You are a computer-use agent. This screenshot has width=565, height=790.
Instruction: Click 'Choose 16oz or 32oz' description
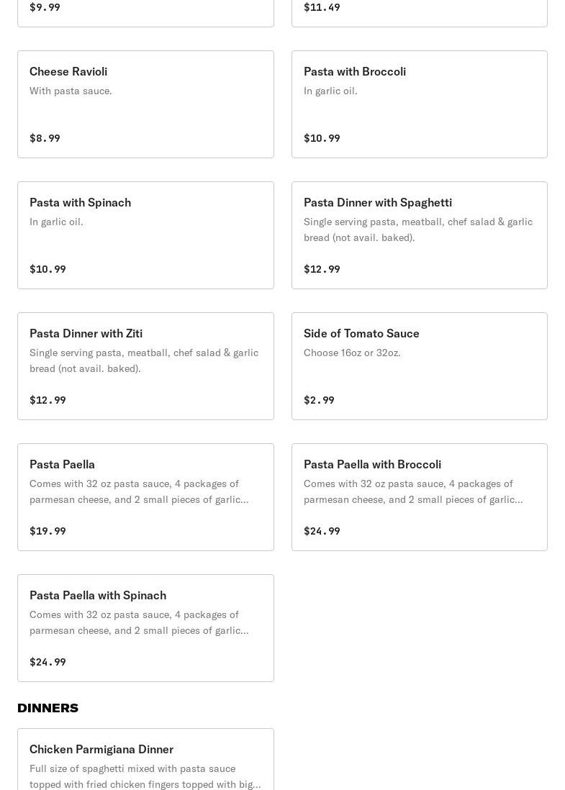[x=352, y=353]
